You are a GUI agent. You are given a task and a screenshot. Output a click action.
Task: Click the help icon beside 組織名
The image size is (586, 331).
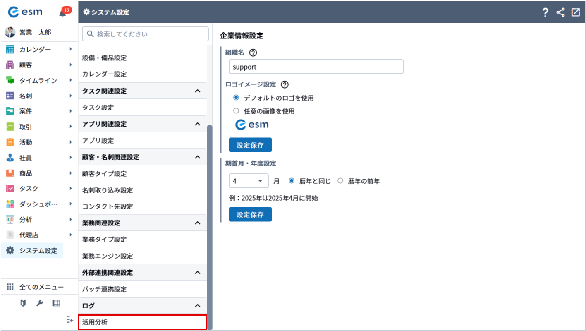coord(253,53)
